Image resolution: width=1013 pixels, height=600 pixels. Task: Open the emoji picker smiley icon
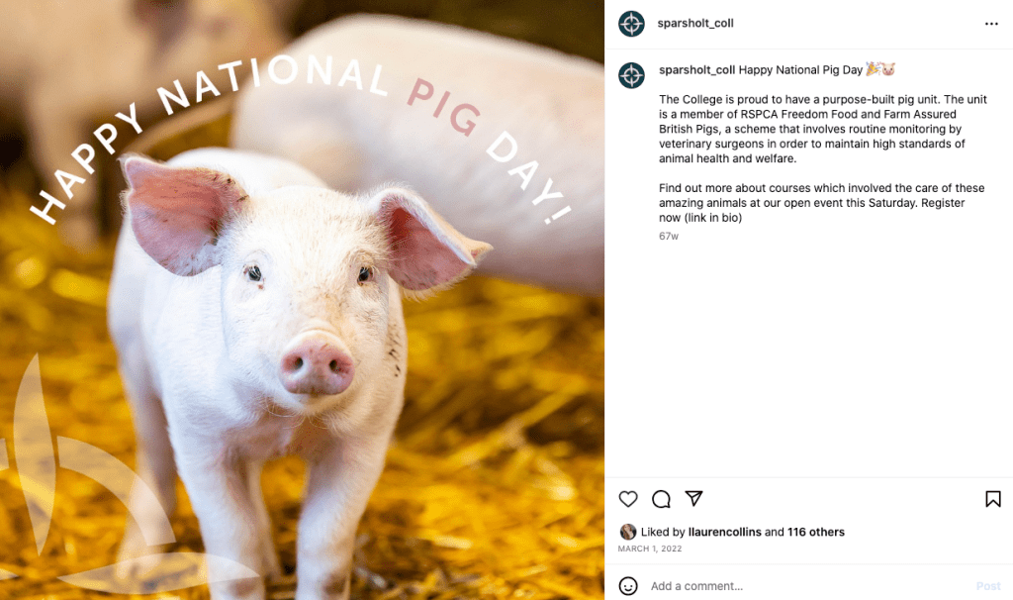coord(628,586)
